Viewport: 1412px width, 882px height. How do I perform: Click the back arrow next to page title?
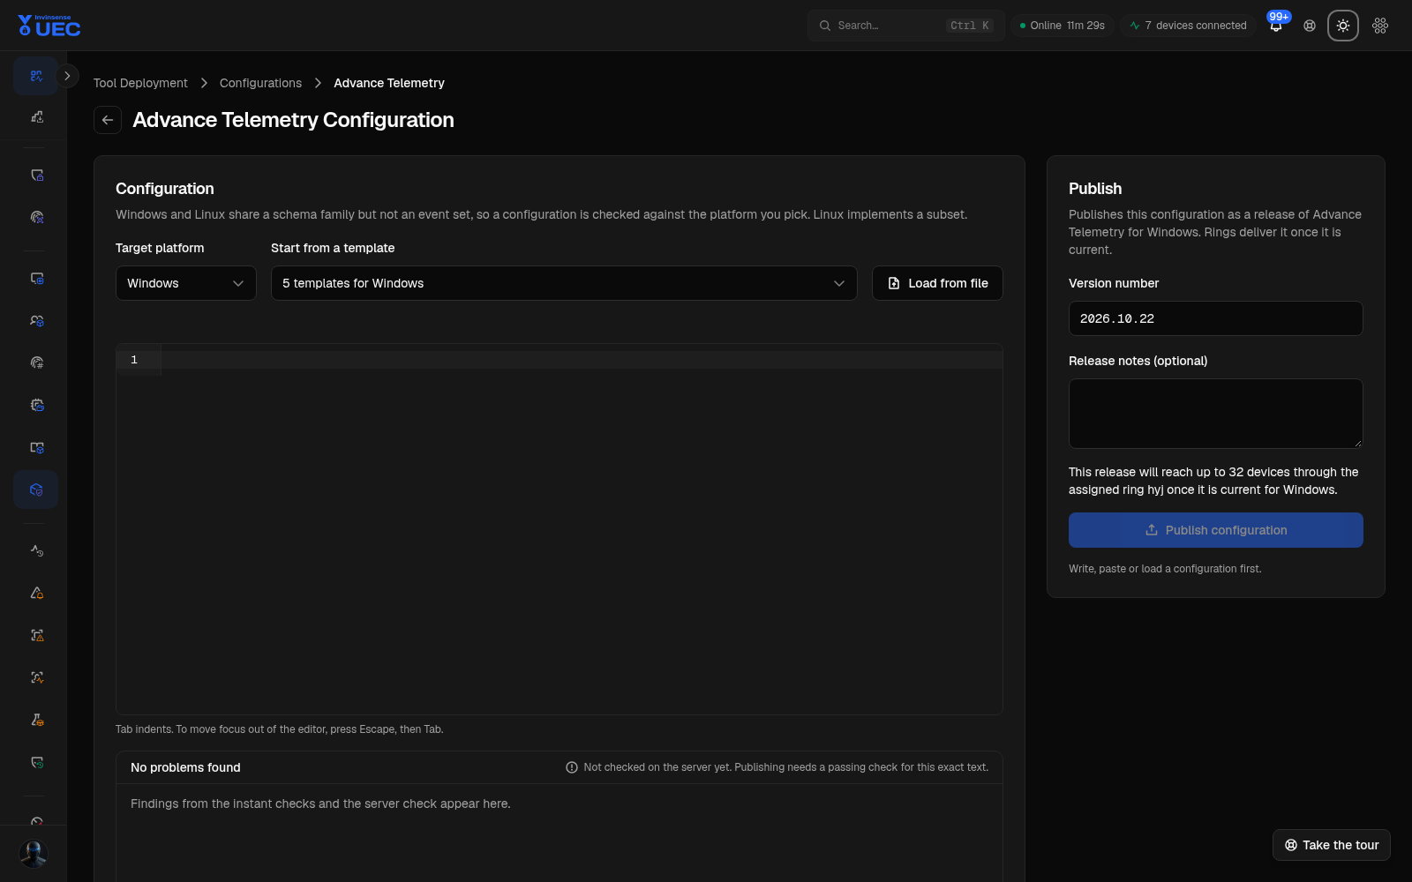tap(108, 120)
